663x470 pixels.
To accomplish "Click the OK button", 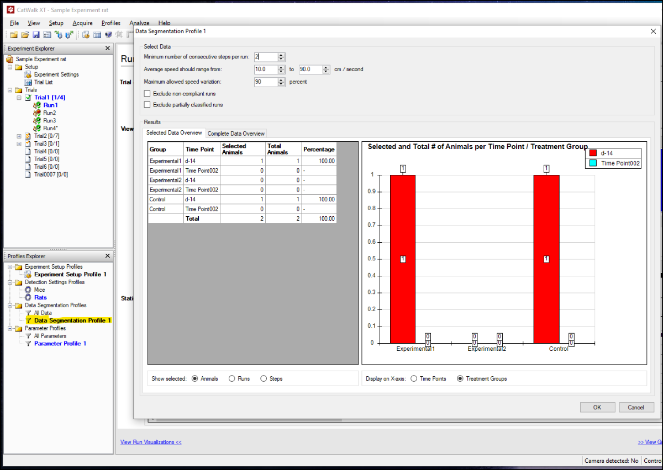I will [x=597, y=407].
